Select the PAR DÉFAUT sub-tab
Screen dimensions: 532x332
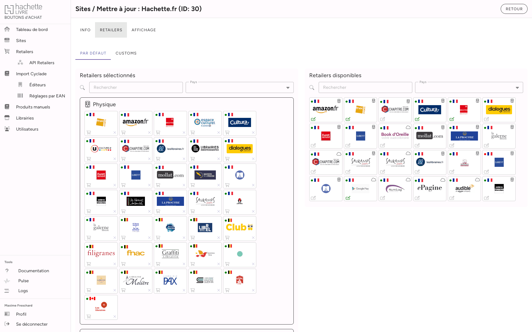(x=93, y=53)
